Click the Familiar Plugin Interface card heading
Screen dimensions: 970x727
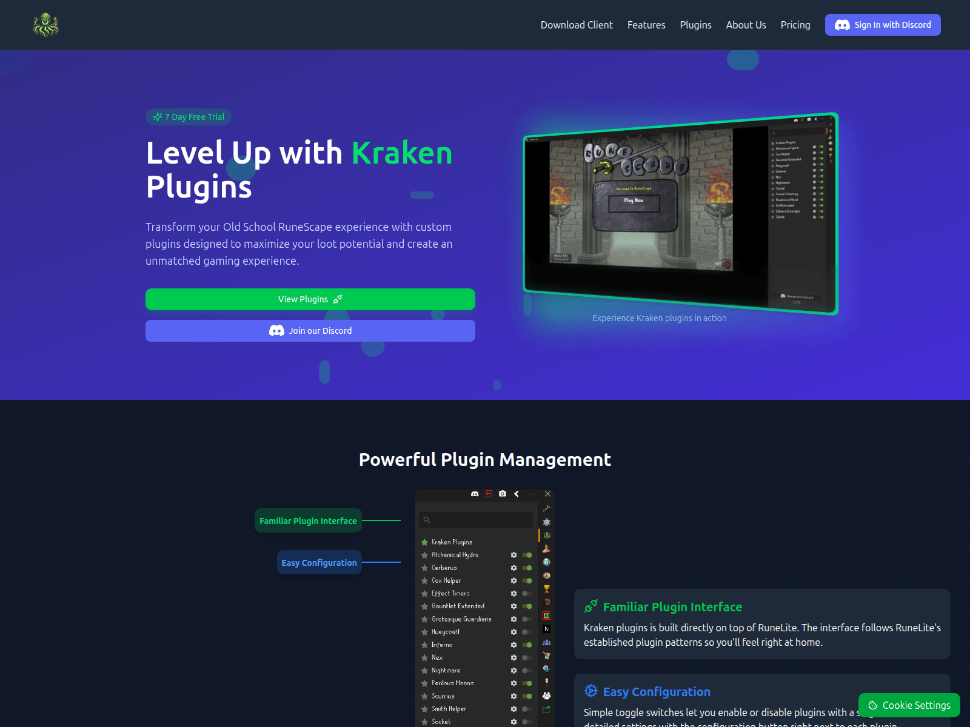pos(672,607)
